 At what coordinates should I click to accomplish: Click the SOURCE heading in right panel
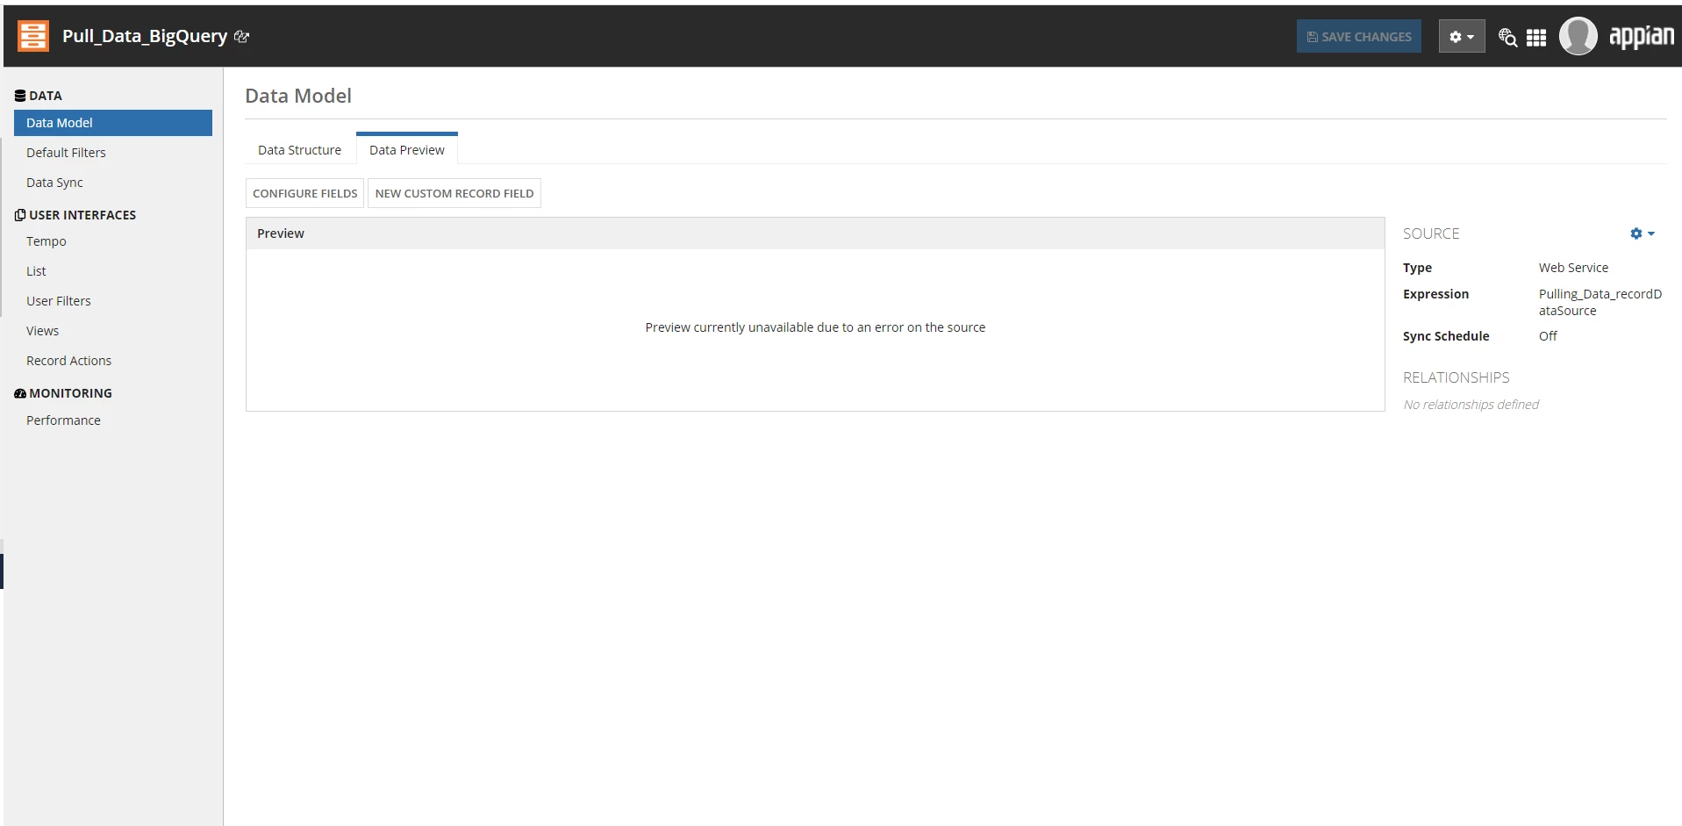point(1431,233)
